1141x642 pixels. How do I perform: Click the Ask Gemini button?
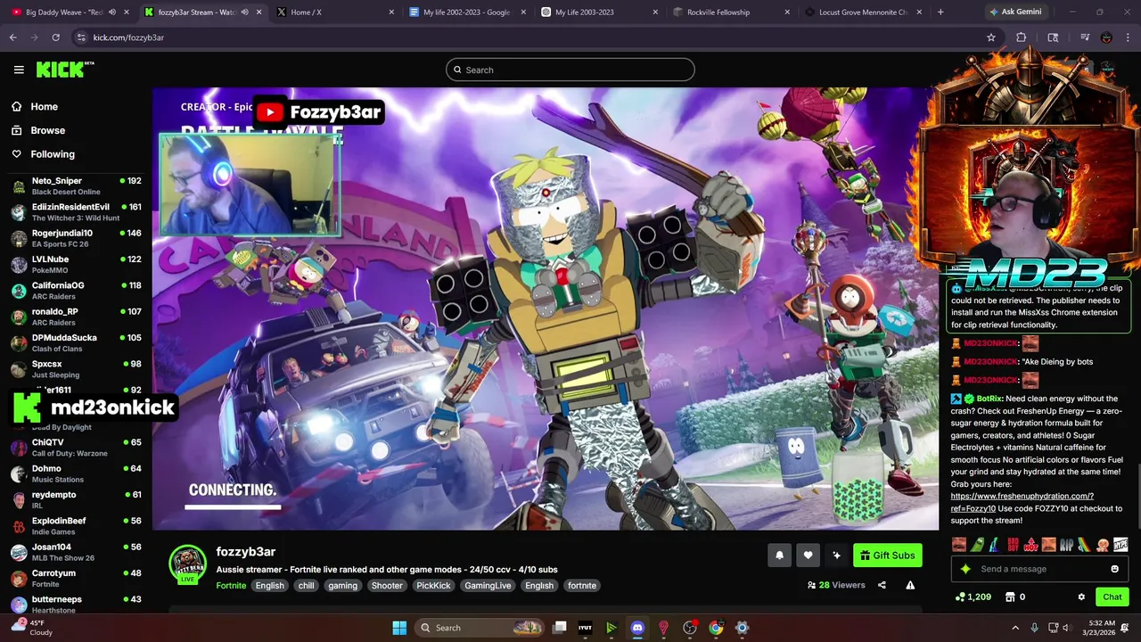pos(1014,12)
